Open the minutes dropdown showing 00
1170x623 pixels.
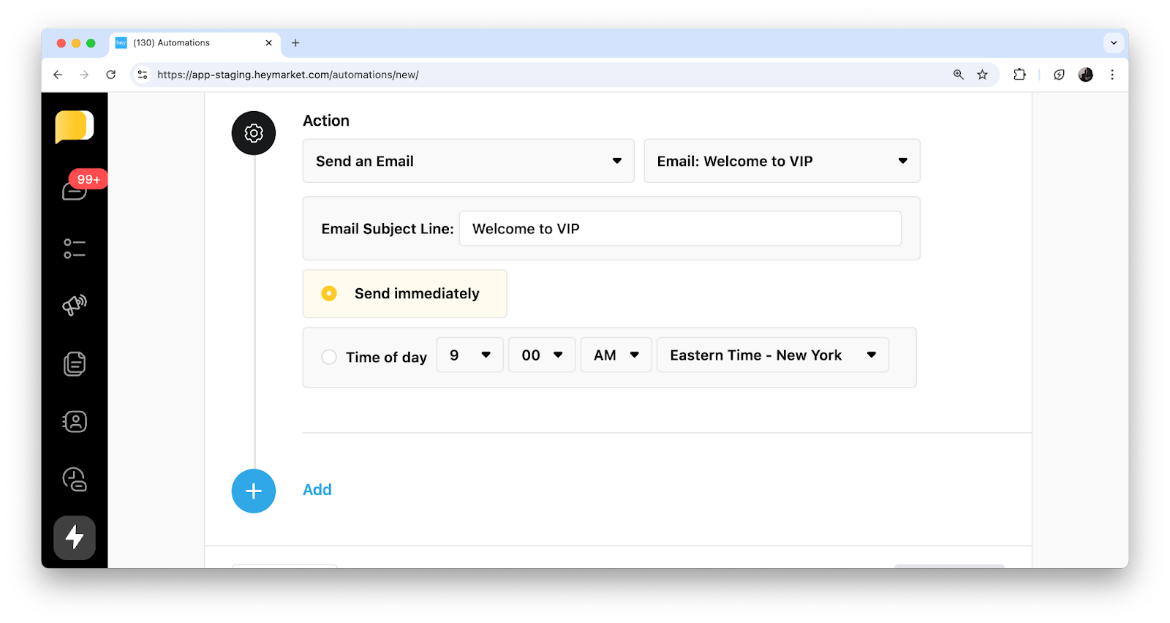click(542, 355)
